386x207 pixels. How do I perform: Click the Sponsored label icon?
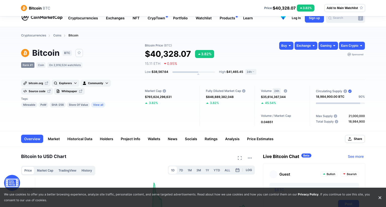[x=349, y=54]
